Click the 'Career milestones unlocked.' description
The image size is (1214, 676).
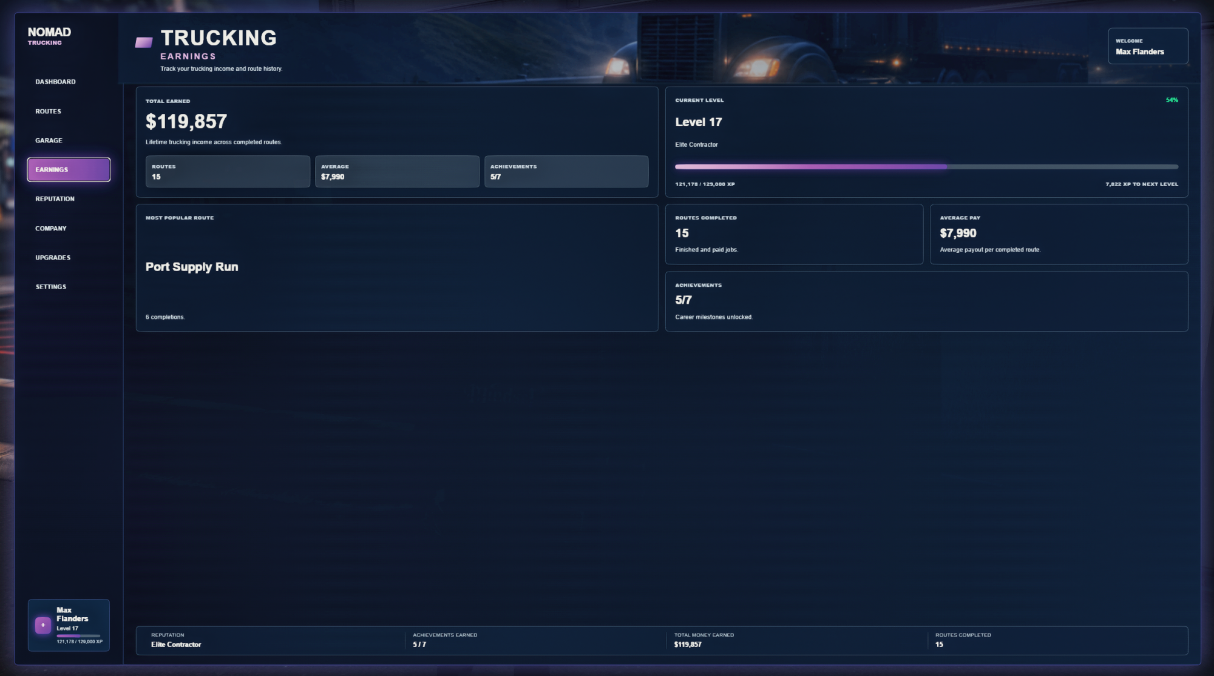click(714, 317)
